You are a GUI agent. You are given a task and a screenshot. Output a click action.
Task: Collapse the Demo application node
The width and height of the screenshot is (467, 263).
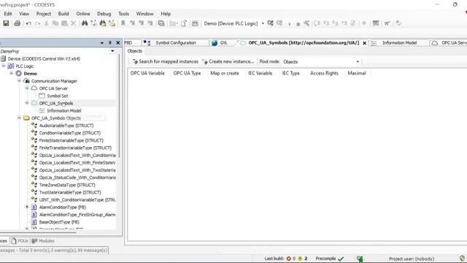click(x=12, y=73)
